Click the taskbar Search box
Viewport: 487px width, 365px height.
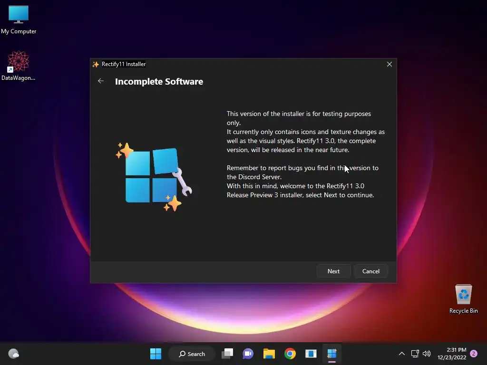coord(192,354)
